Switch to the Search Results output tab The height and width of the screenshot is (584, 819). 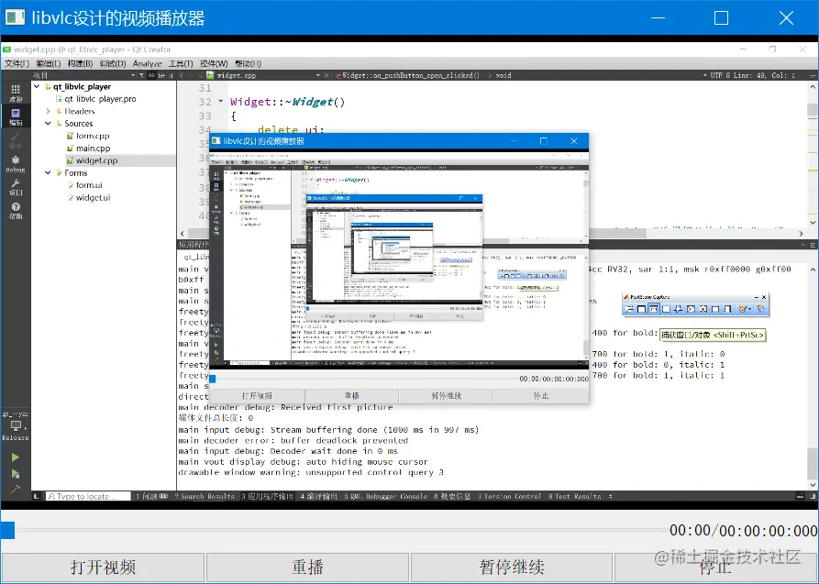pos(205,496)
